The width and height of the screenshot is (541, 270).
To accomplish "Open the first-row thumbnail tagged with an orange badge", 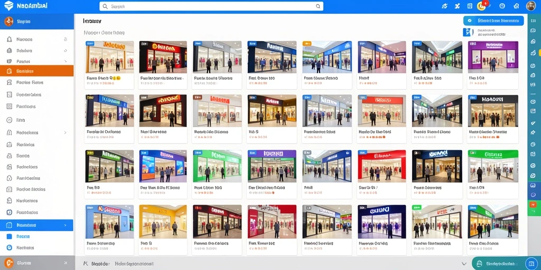I will coord(327,57).
